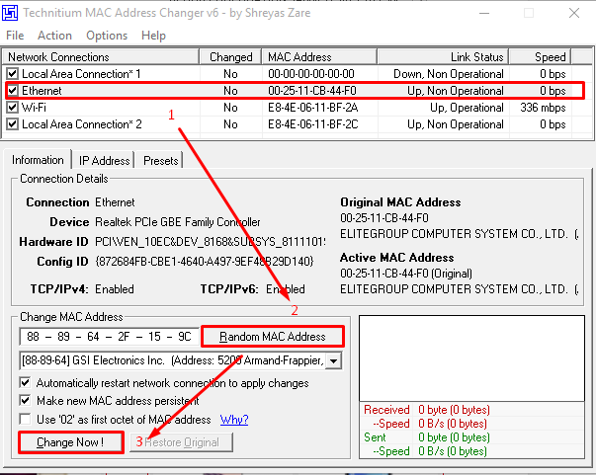
Task: Click the 'Down, Non Operational' status cell
Action: tap(449, 74)
